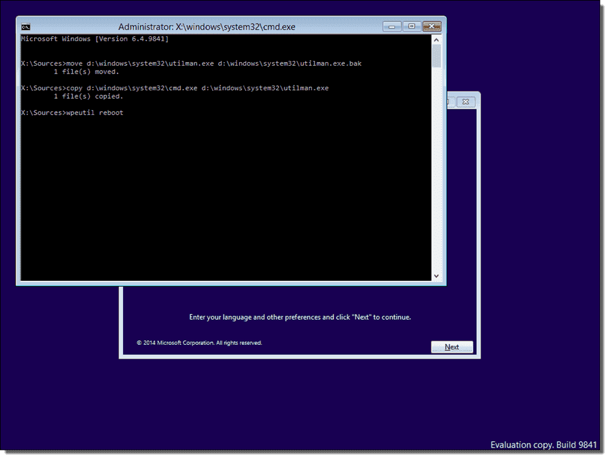Click the '1 file(s) moved.' output line
The width and height of the screenshot is (609, 459).
87,72
